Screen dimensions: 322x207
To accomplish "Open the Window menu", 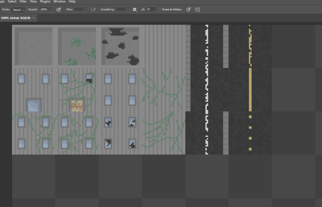I will click(59, 1).
